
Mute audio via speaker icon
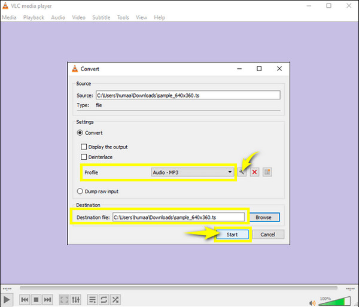coord(312,303)
